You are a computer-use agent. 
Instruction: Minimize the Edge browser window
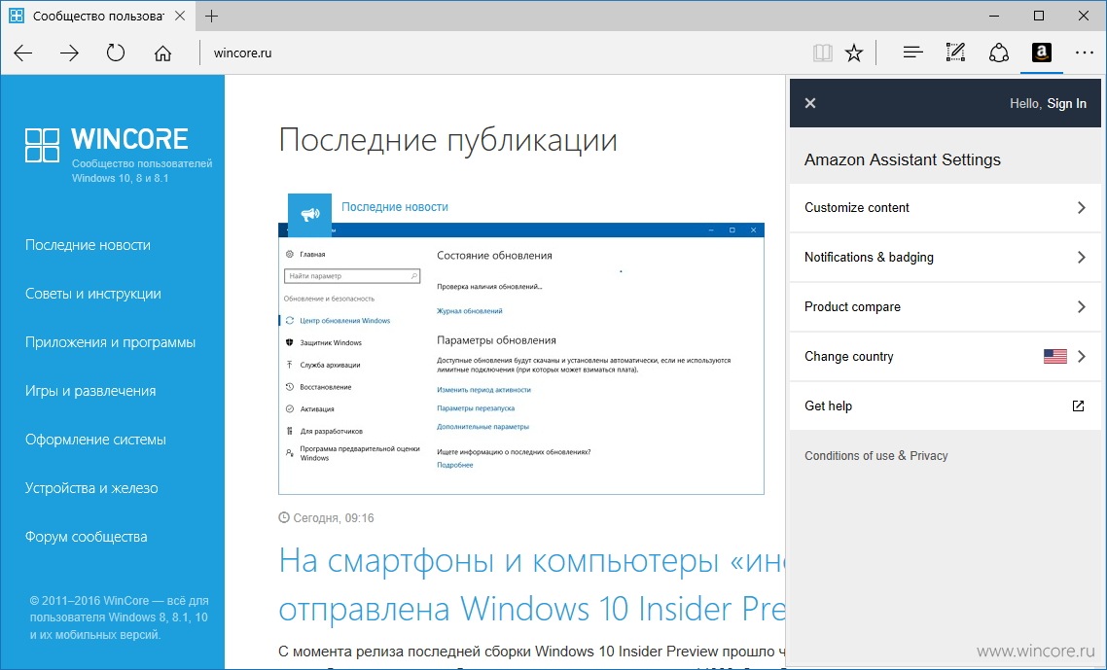994,16
